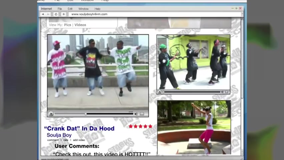Go back using the browser back arrow
Viewport: 284px width, 160px height.
[x=43, y=14]
